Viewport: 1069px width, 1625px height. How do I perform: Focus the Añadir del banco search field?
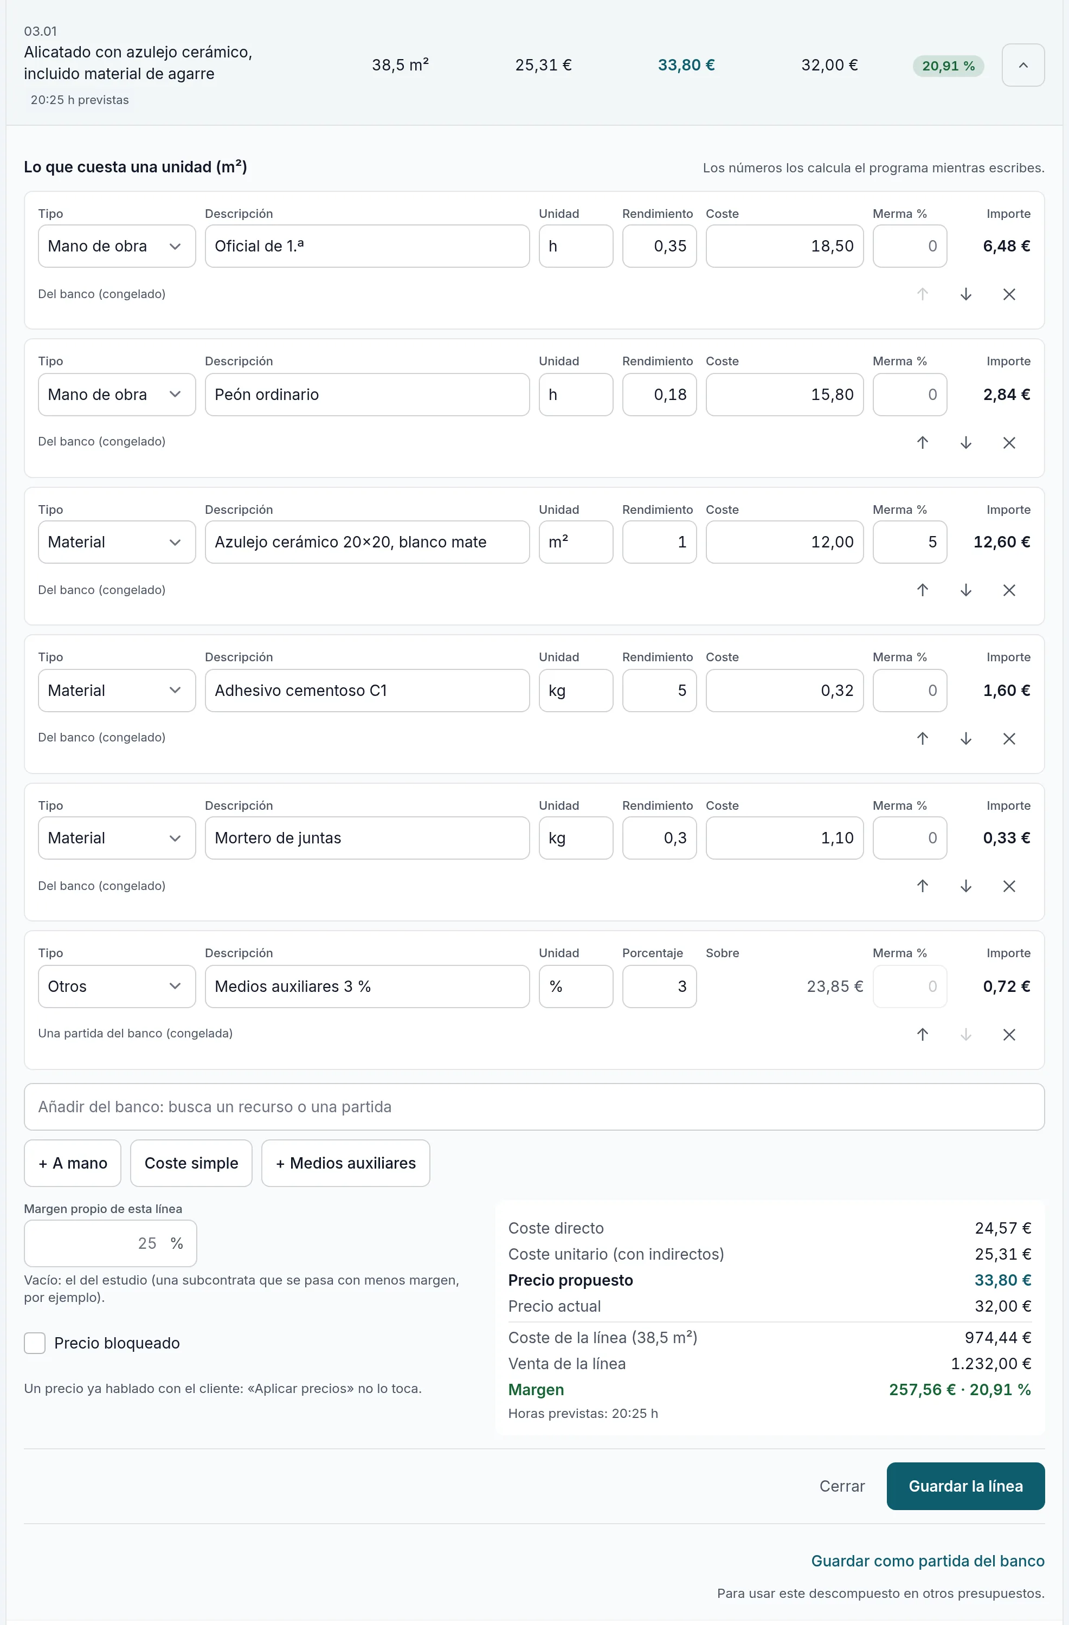(534, 1106)
